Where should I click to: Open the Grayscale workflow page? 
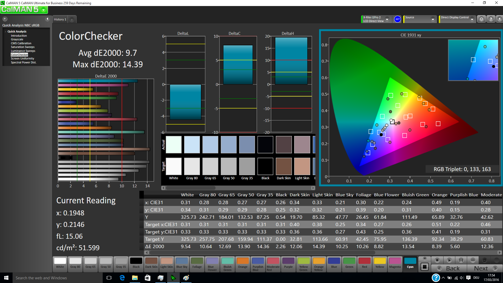pyautogui.click(x=17, y=40)
